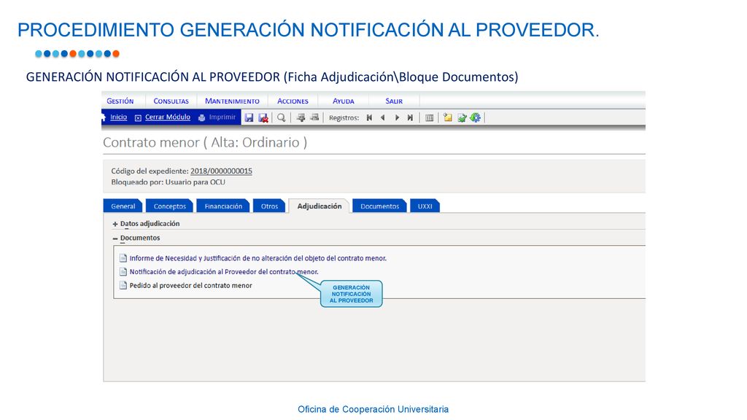
Task: Click the printer icon beside Imprimir
Action: [201, 117]
